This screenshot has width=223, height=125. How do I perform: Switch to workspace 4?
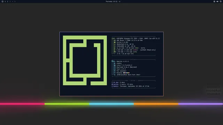click(13, 1)
